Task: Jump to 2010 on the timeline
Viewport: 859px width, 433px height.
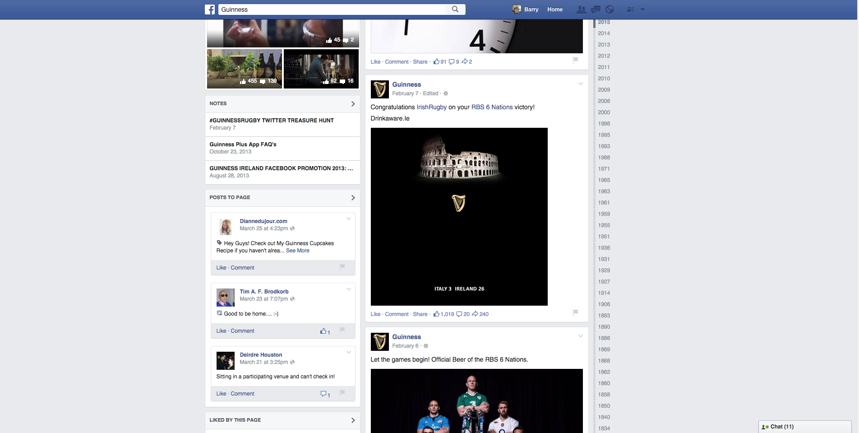Action: (604, 79)
